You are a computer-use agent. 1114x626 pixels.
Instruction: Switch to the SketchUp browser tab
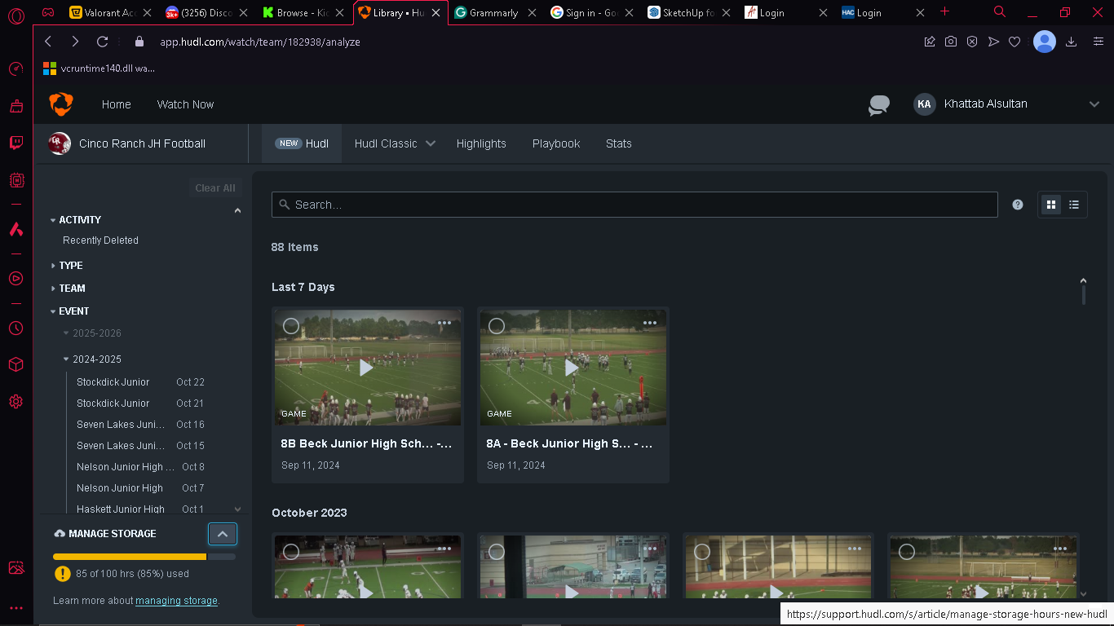coord(689,12)
